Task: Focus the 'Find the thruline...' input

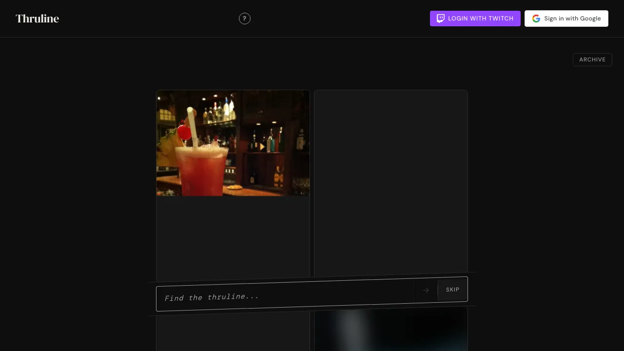Action: pos(285,295)
